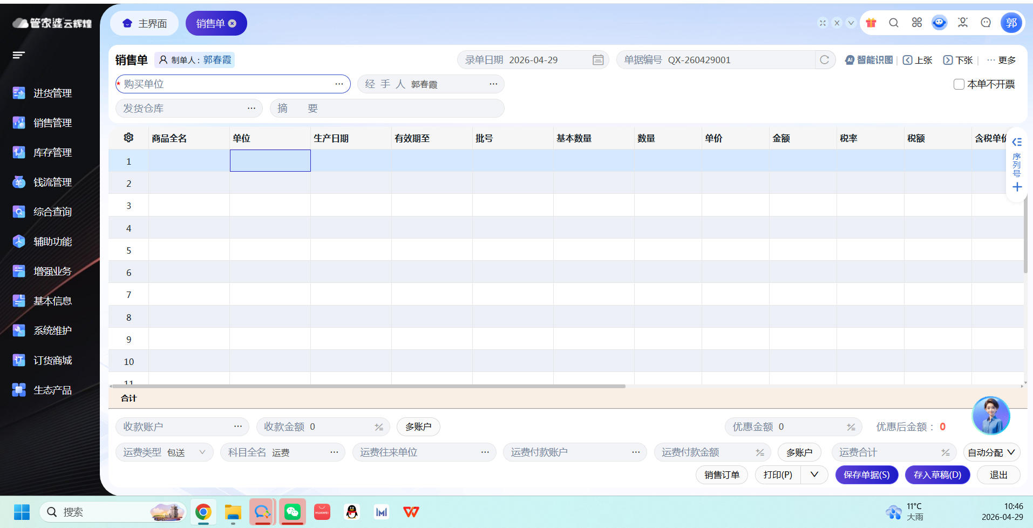Click 智能识图 AI recognition
The image size is (1033, 528).
click(x=869, y=60)
